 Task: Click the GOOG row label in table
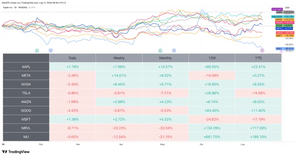[x=26, y=110]
